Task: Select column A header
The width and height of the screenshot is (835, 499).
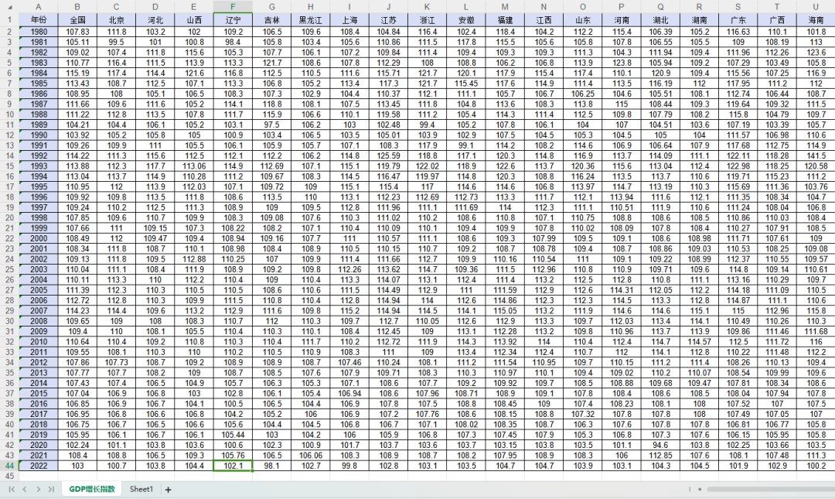Action: [x=39, y=7]
